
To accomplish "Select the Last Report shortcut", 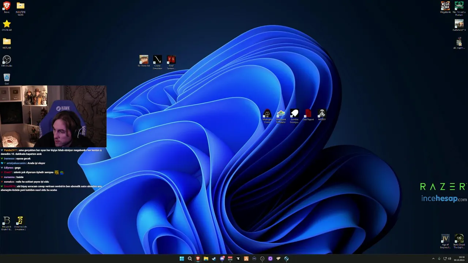I will click(308, 115).
